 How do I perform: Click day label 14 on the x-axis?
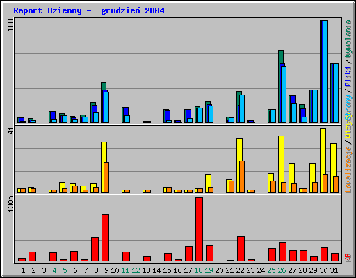point(156,270)
